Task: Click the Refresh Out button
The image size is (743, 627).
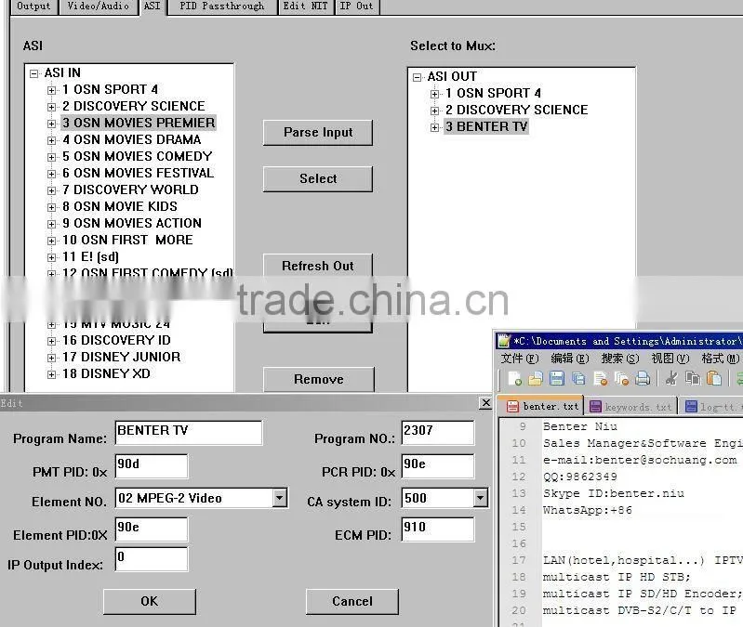Action: (x=318, y=266)
